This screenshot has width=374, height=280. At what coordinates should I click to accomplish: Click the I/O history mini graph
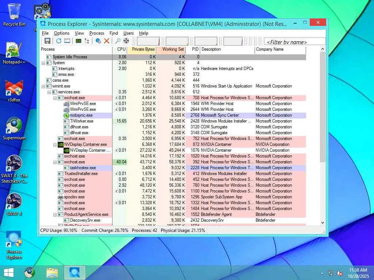pos(206,41)
